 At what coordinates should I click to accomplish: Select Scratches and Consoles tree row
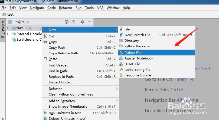(29, 40)
